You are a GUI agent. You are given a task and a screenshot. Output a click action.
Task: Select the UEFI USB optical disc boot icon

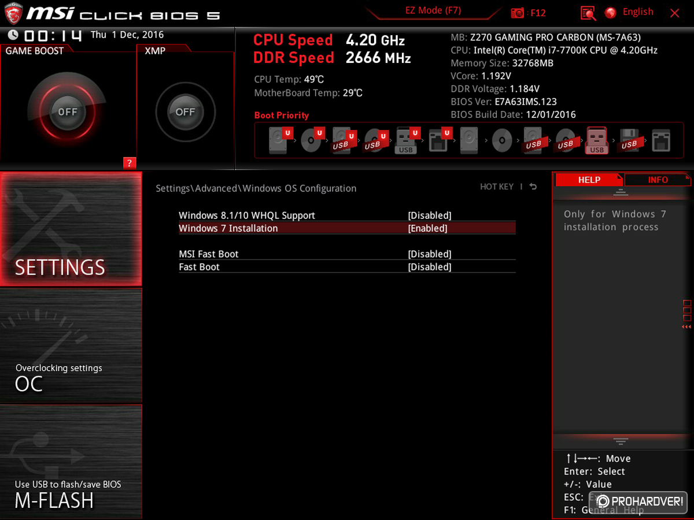click(375, 140)
